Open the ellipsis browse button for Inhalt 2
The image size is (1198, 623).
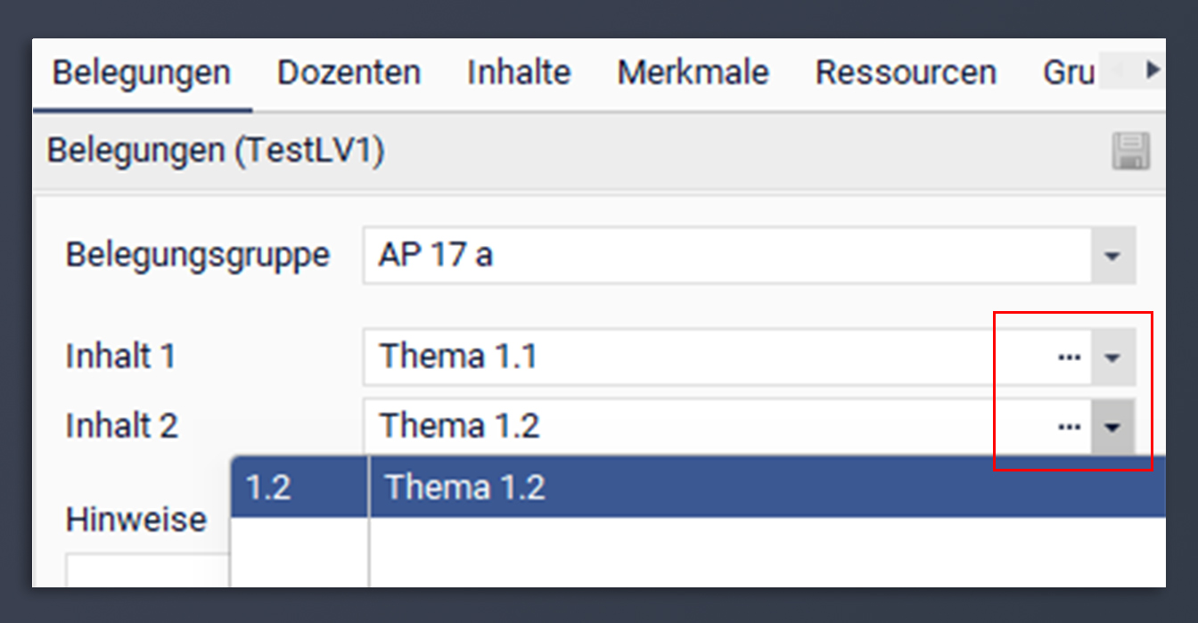pos(1069,427)
